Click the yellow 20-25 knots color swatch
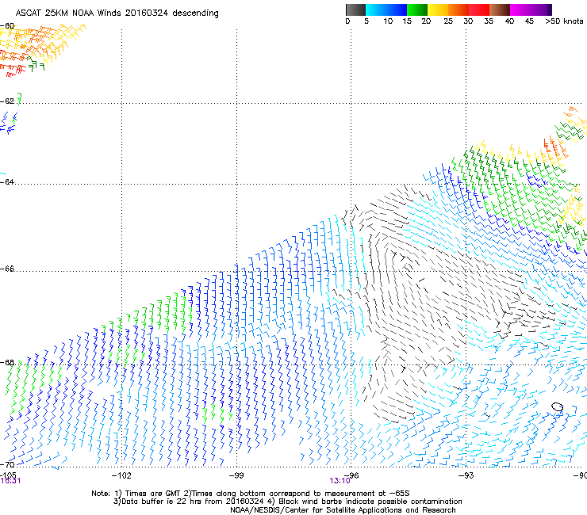The height and width of the screenshot is (515, 587). click(438, 10)
